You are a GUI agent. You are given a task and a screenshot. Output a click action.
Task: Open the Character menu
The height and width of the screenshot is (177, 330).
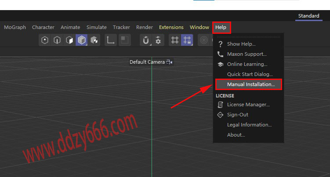[43, 27]
